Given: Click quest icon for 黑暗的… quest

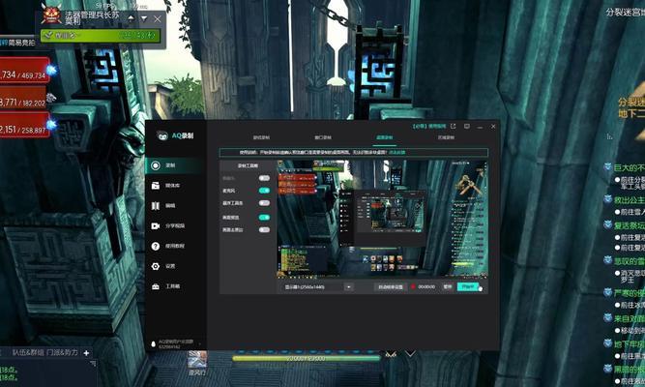Looking at the screenshot, I should click(x=607, y=369).
